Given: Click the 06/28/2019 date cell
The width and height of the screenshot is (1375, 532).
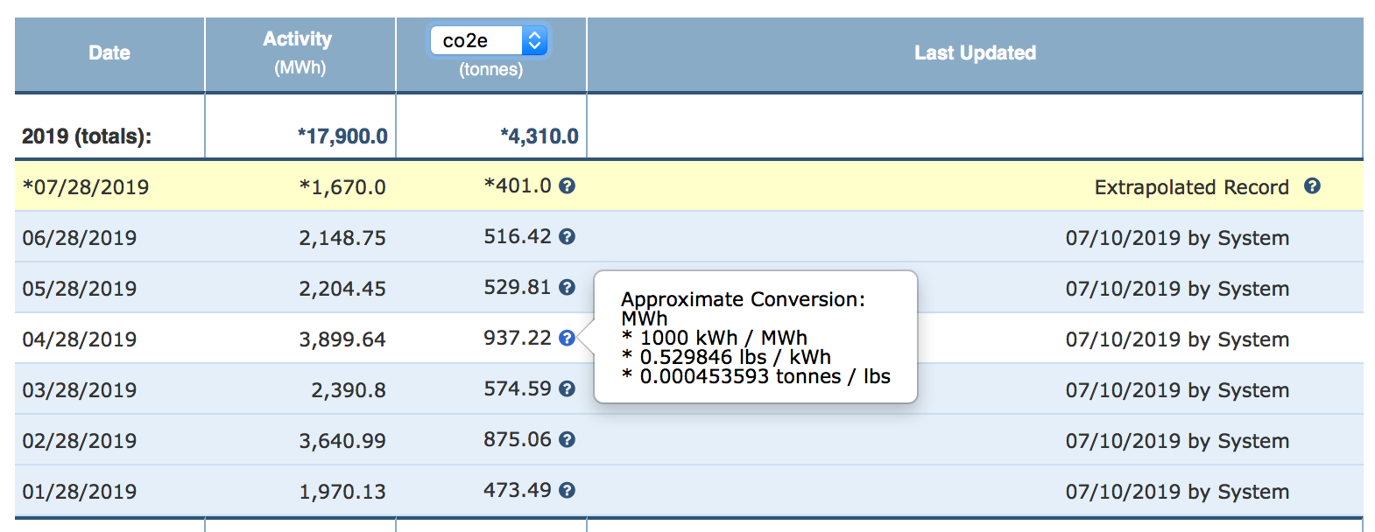Looking at the screenshot, I should tap(80, 238).
